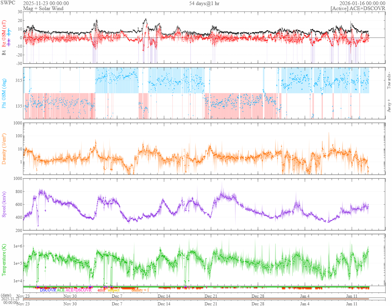Click the header end time 2026-01-16 00:00:00
The height and width of the screenshot is (306, 392).
(362, 3)
